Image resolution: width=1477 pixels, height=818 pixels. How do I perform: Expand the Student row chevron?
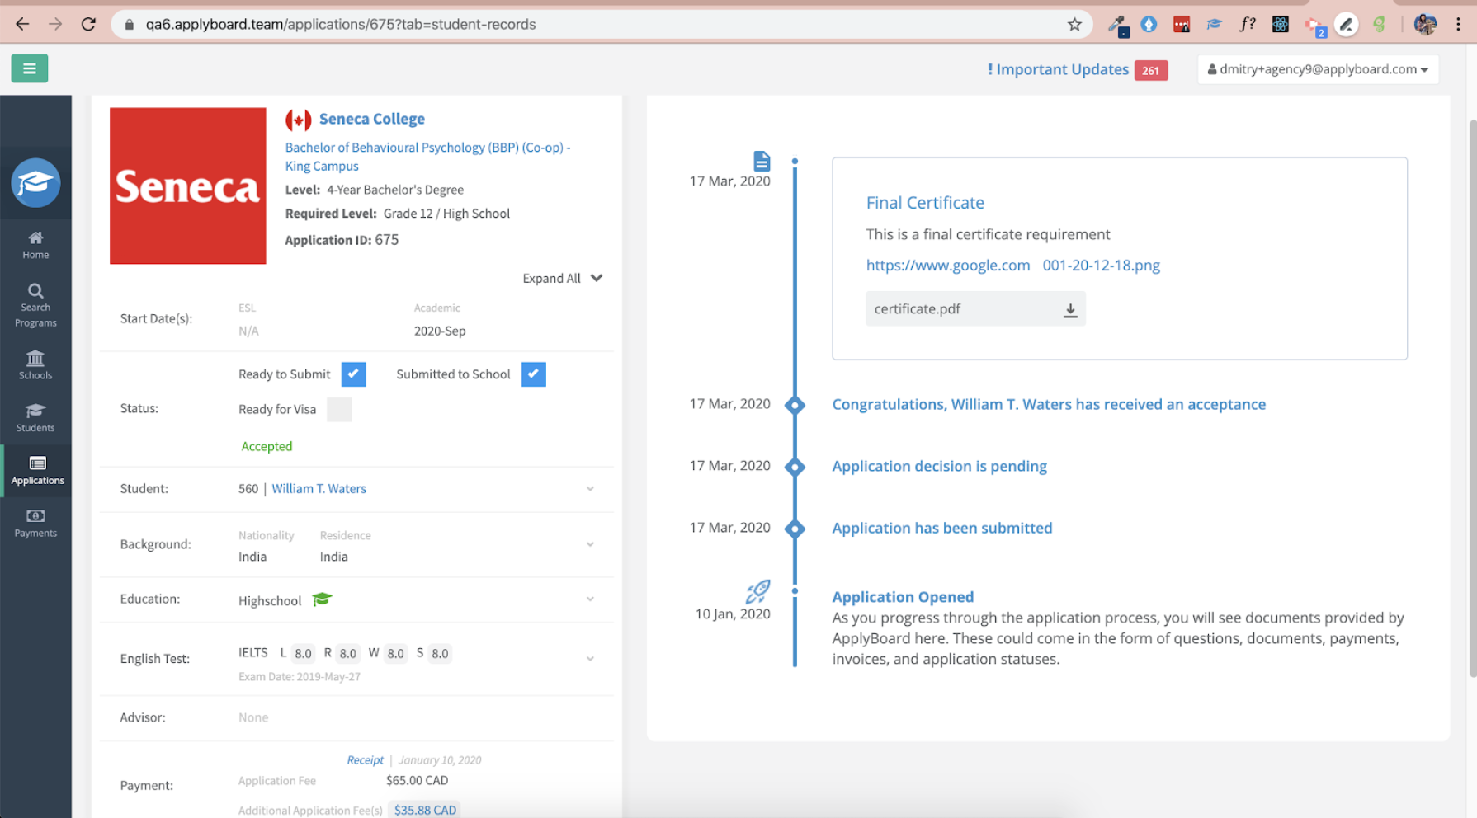(590, 489)
